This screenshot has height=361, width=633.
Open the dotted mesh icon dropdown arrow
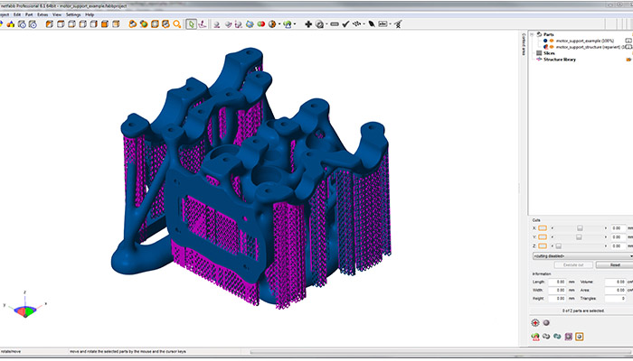[364, 24]
